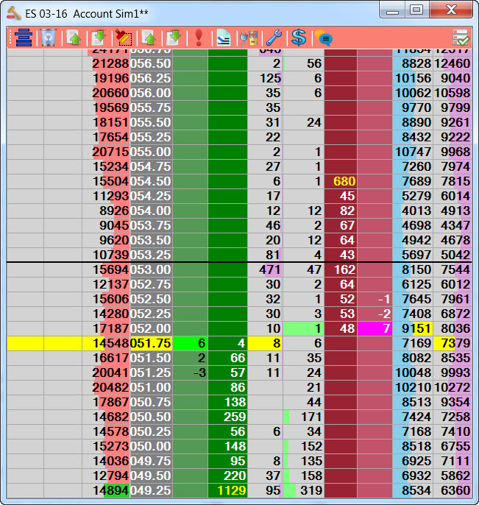The width and height of the screenshot is (479, 505).
Task: Click the -1 cell in the 052.50 row
Action: click(x=375, y=299)
